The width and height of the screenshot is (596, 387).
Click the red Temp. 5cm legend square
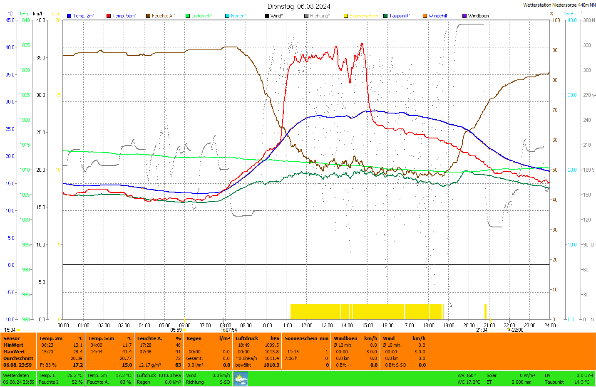(x=109, y=16)
